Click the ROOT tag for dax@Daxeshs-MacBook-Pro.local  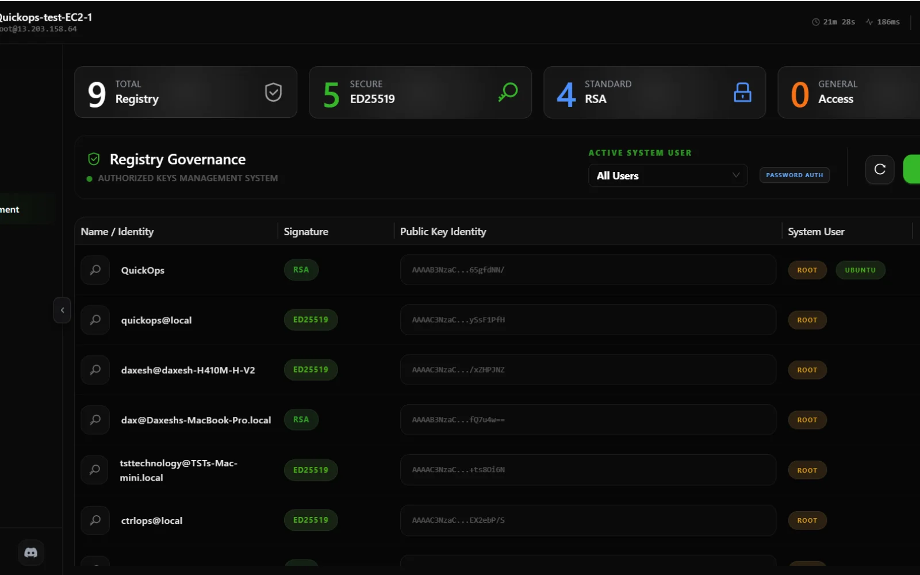click(807, 420)
